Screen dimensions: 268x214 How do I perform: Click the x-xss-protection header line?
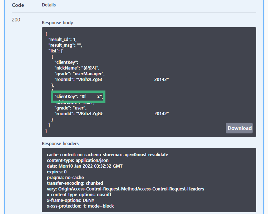coord(80,206)
